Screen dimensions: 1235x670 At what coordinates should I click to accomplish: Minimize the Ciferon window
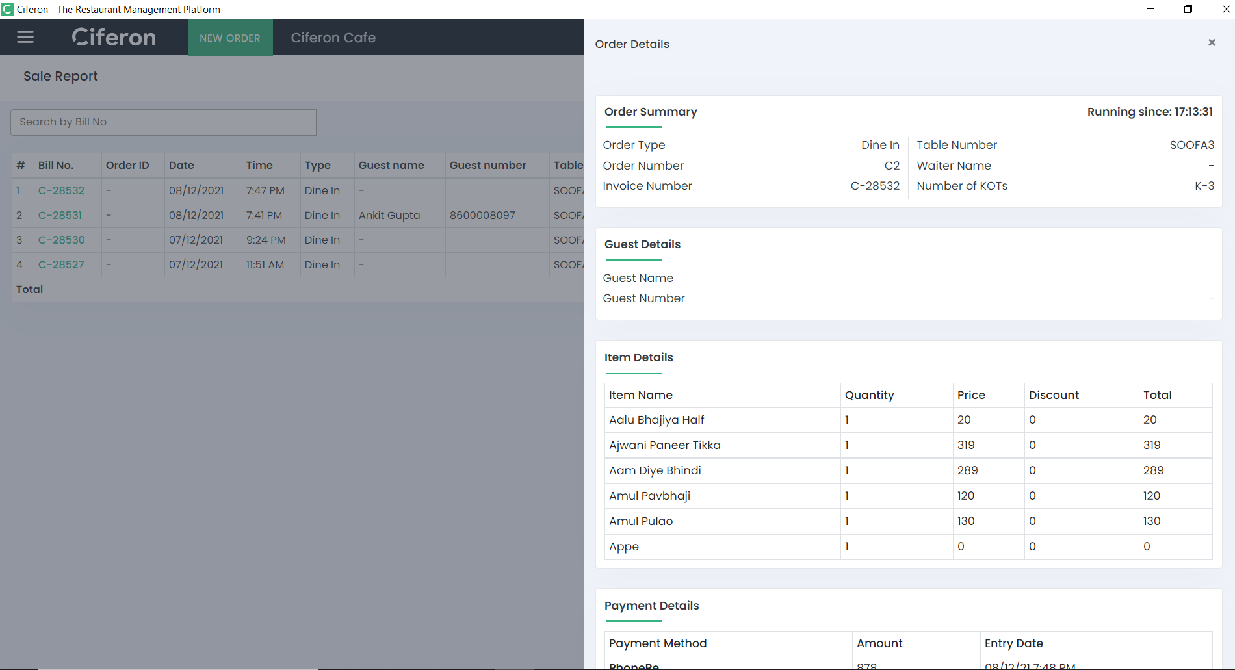[1150, 9]
